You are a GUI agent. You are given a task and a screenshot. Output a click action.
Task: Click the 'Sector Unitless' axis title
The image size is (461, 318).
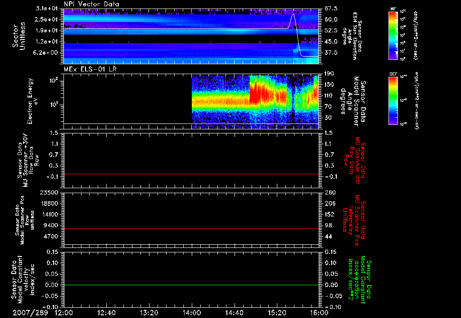point(19,36)
